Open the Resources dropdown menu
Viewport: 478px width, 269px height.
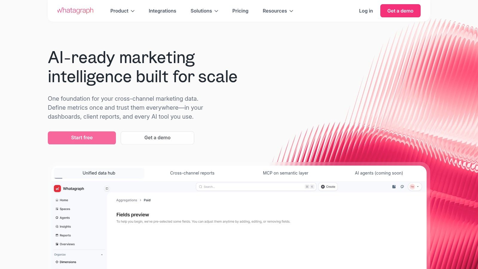click(x=278, y=11)
